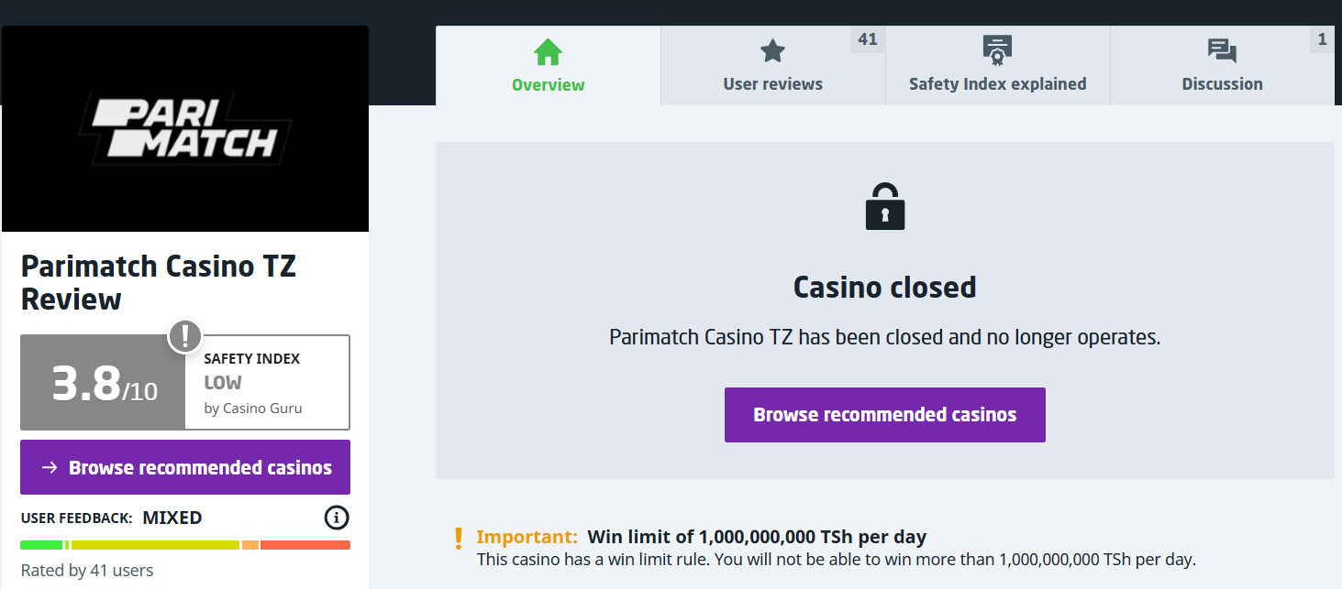Click the Safety Index certificate icon
The width and height of the screenshot is (1342, 589).
(997, 50)
